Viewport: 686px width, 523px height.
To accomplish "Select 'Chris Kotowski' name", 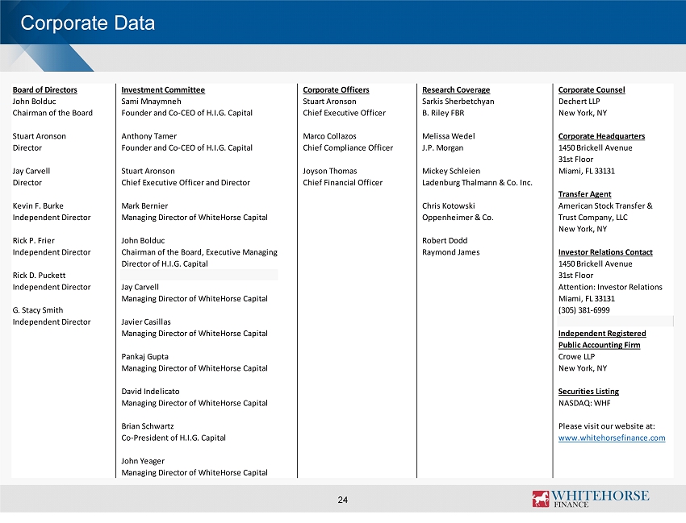I will point(449,205).
